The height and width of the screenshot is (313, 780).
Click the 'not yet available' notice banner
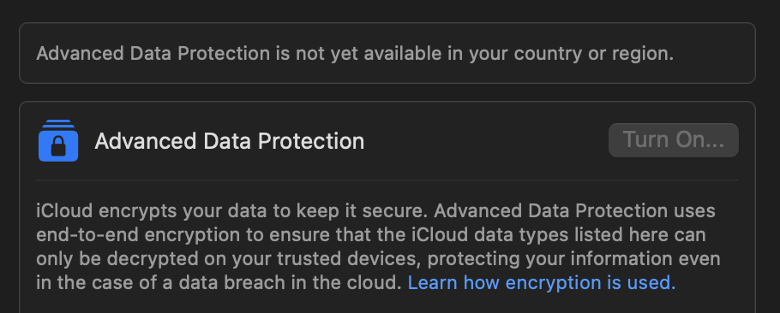tap(387, 53)
